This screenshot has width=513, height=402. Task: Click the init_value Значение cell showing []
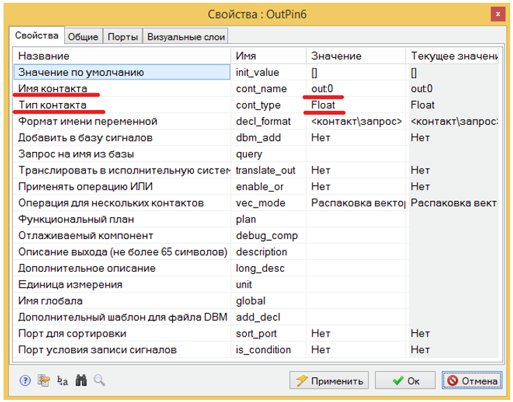point(356,72)
